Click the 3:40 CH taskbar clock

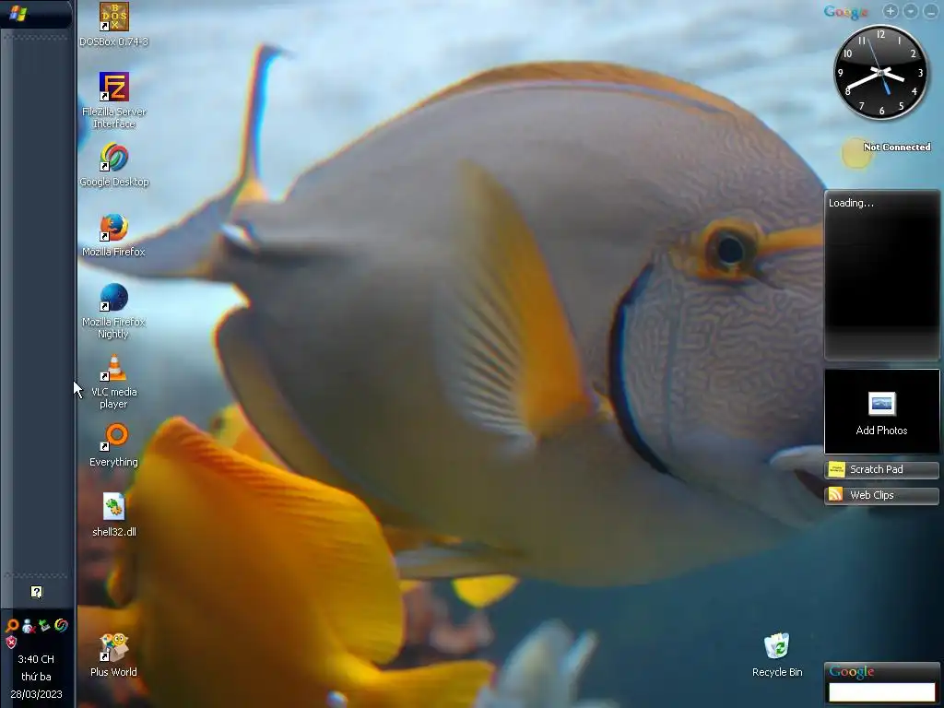[x=36, y=659]
